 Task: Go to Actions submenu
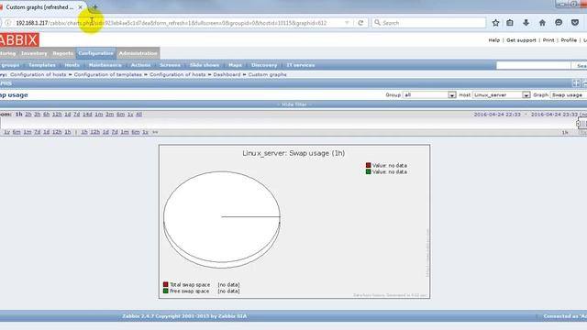point(140,65)
